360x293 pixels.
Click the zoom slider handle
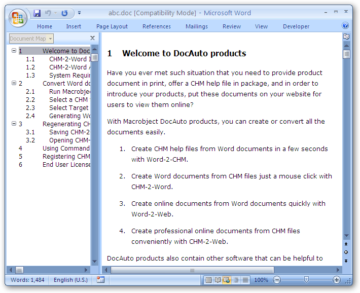[306, 280]
